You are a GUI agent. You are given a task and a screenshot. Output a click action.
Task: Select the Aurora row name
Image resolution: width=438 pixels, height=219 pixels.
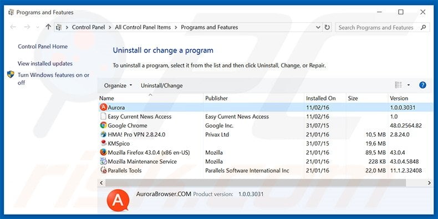[x=116, y=107]
